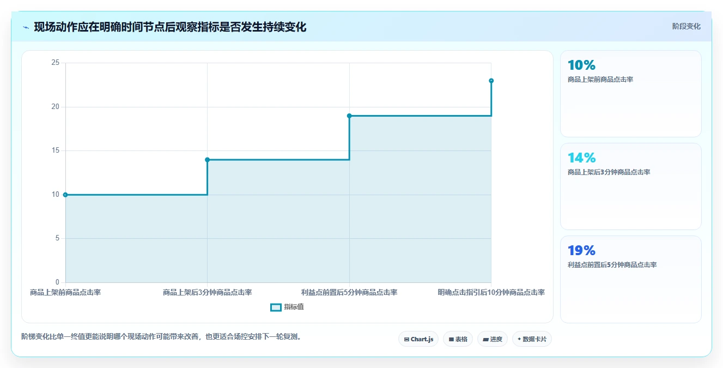
Task: Click x-axis label 商品上架前商品点击率
Action: (x=65, y=292)
